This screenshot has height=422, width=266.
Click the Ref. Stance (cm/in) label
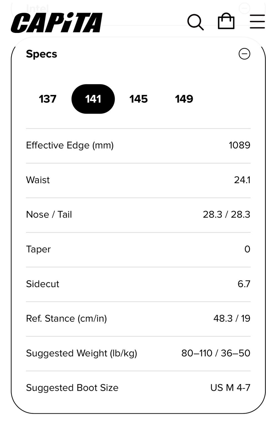coord(66,318)
